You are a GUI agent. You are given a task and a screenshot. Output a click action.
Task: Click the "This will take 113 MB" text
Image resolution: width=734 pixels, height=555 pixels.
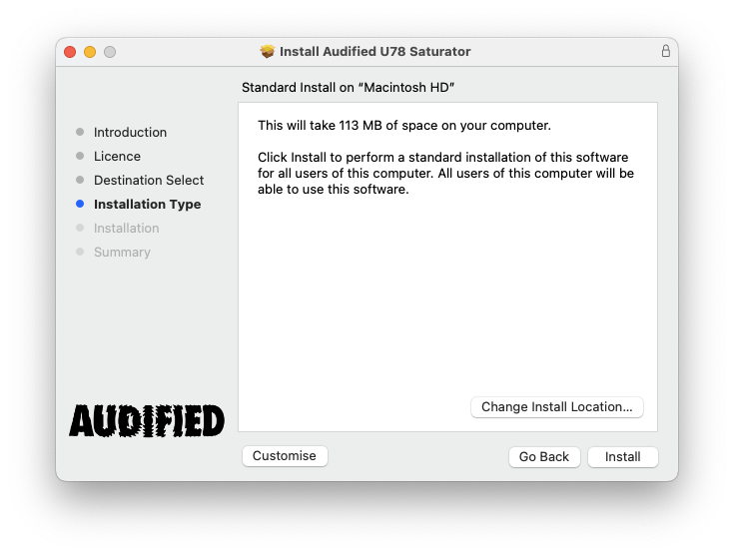click(404, 126)
